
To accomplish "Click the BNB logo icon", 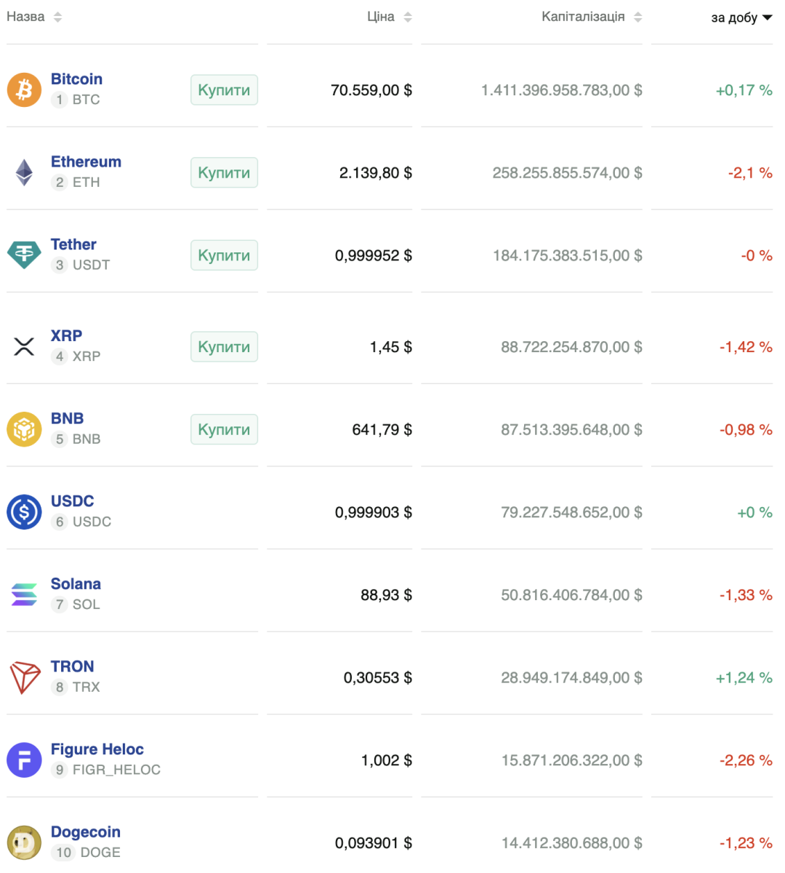I will pos(24,430).
